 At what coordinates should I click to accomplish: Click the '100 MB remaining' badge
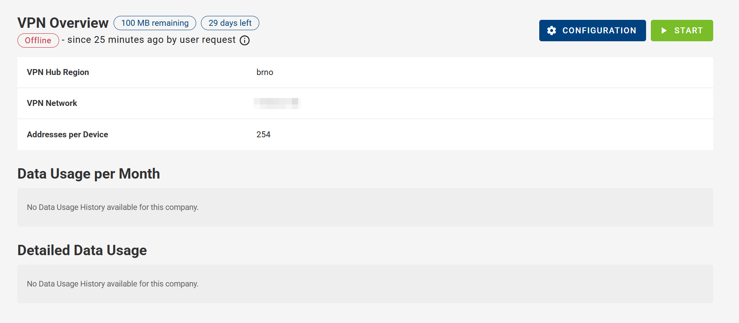coord(155,23)
